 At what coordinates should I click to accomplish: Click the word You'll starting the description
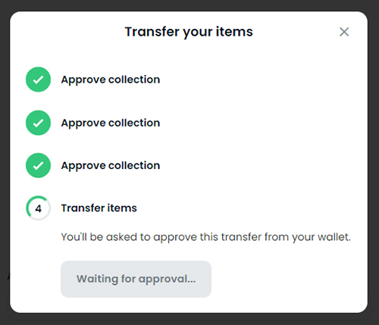pyautogui.click(x=74, y=237)
